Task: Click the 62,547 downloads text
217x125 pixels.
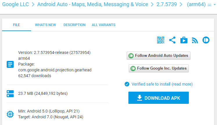Action: (x=35, y=76)
